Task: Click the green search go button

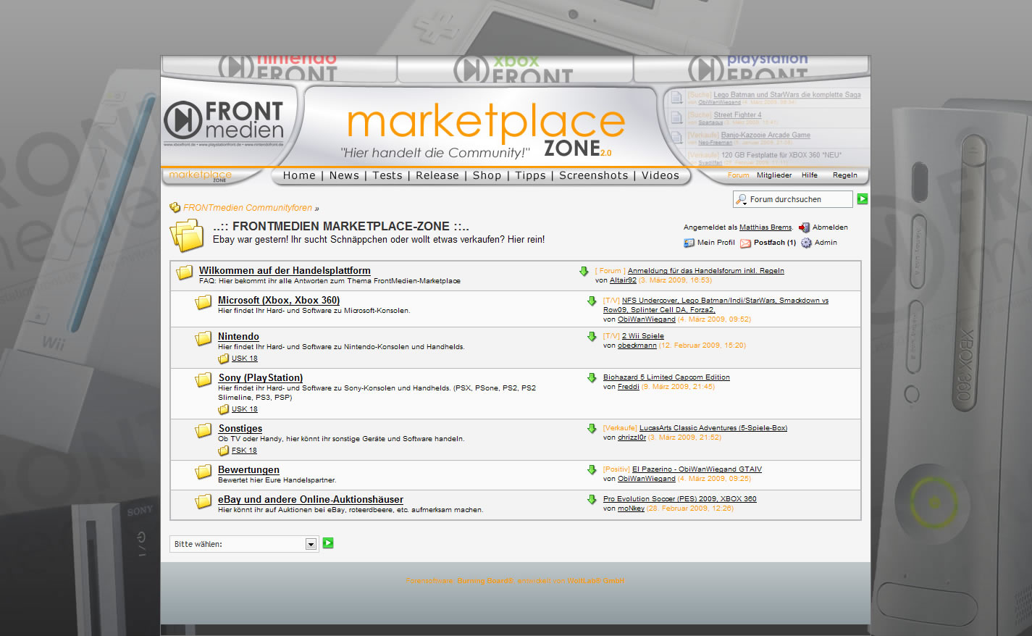Action: 862,199
